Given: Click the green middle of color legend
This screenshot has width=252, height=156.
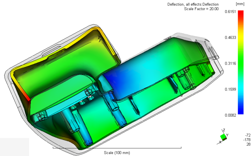Looking at the screenshot, I should click(x=240, y=63).
